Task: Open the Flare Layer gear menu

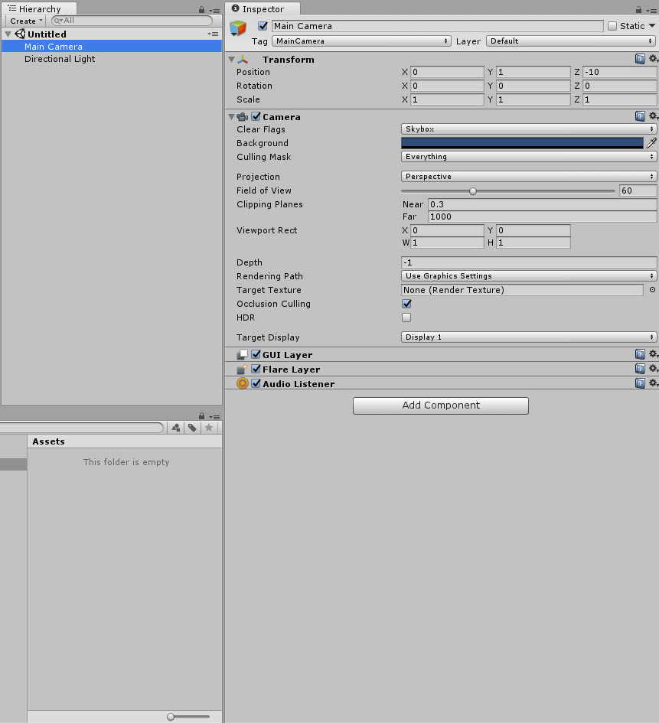Action: [x=653, y=369]
